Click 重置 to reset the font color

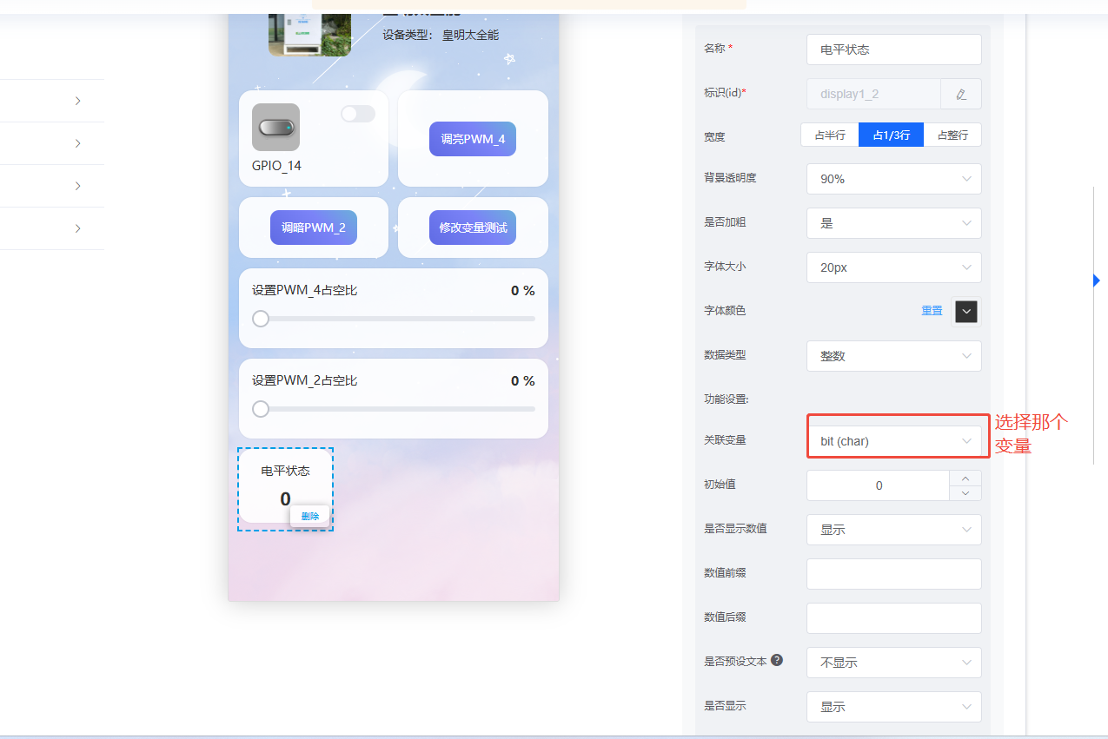pos(931,310)
